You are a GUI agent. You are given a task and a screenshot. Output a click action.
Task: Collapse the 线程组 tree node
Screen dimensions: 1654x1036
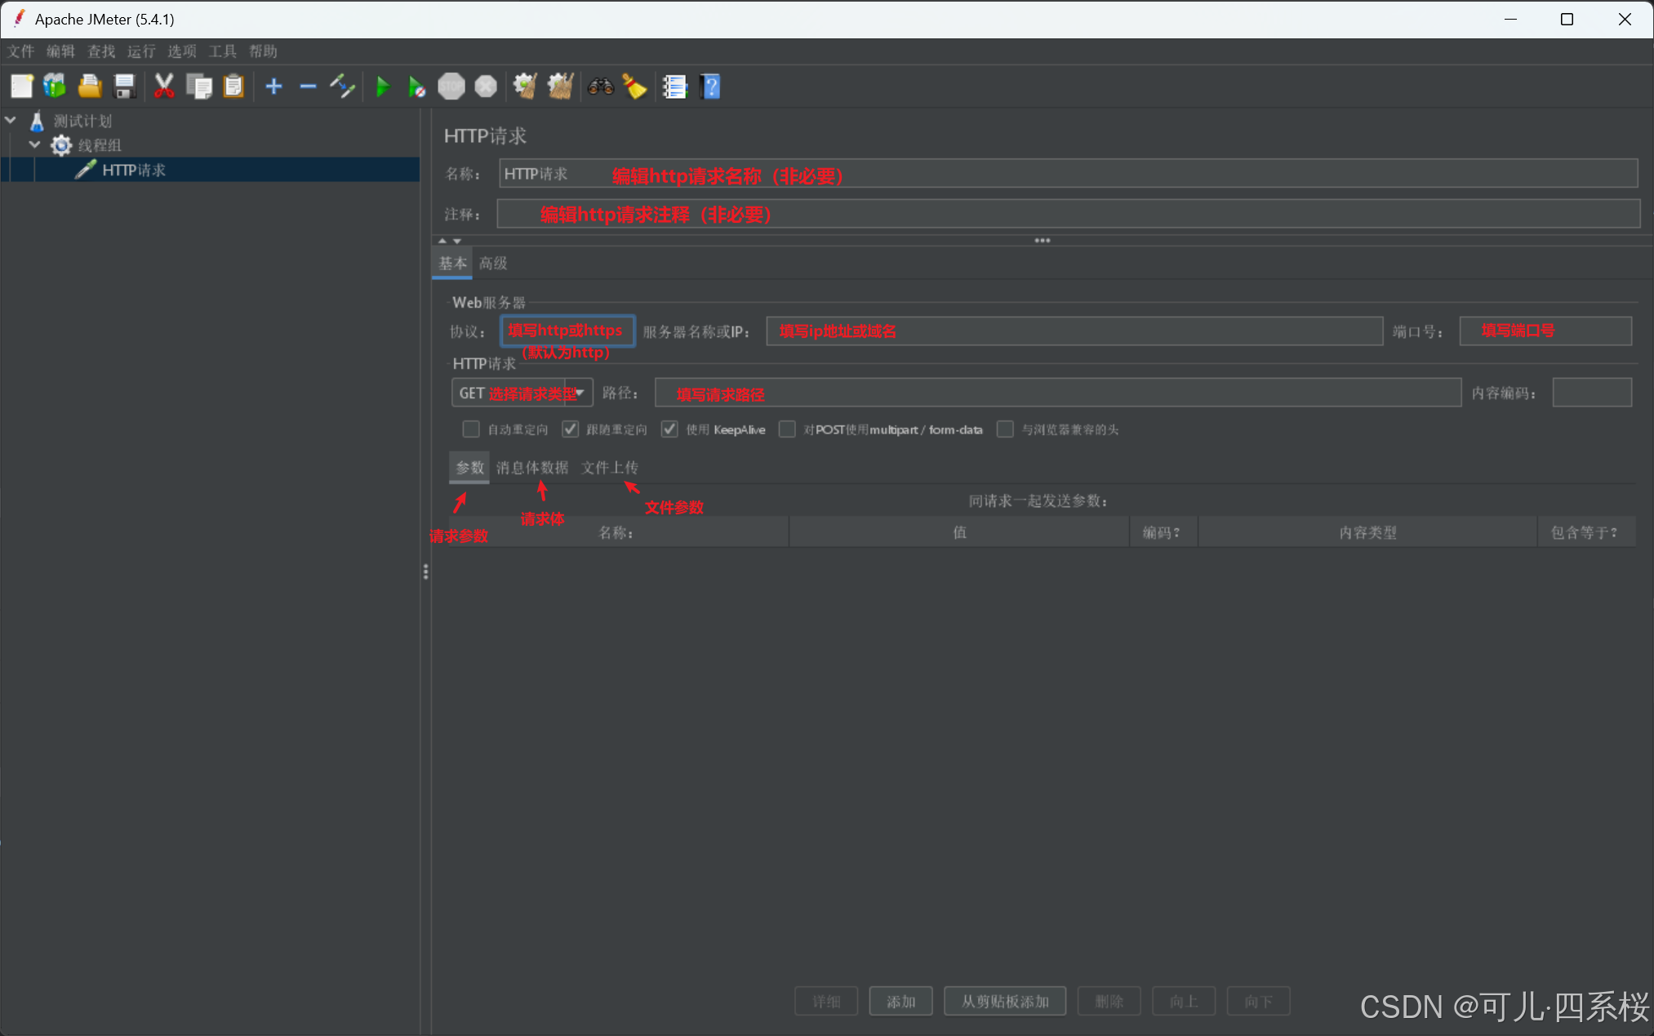[34, 145]
